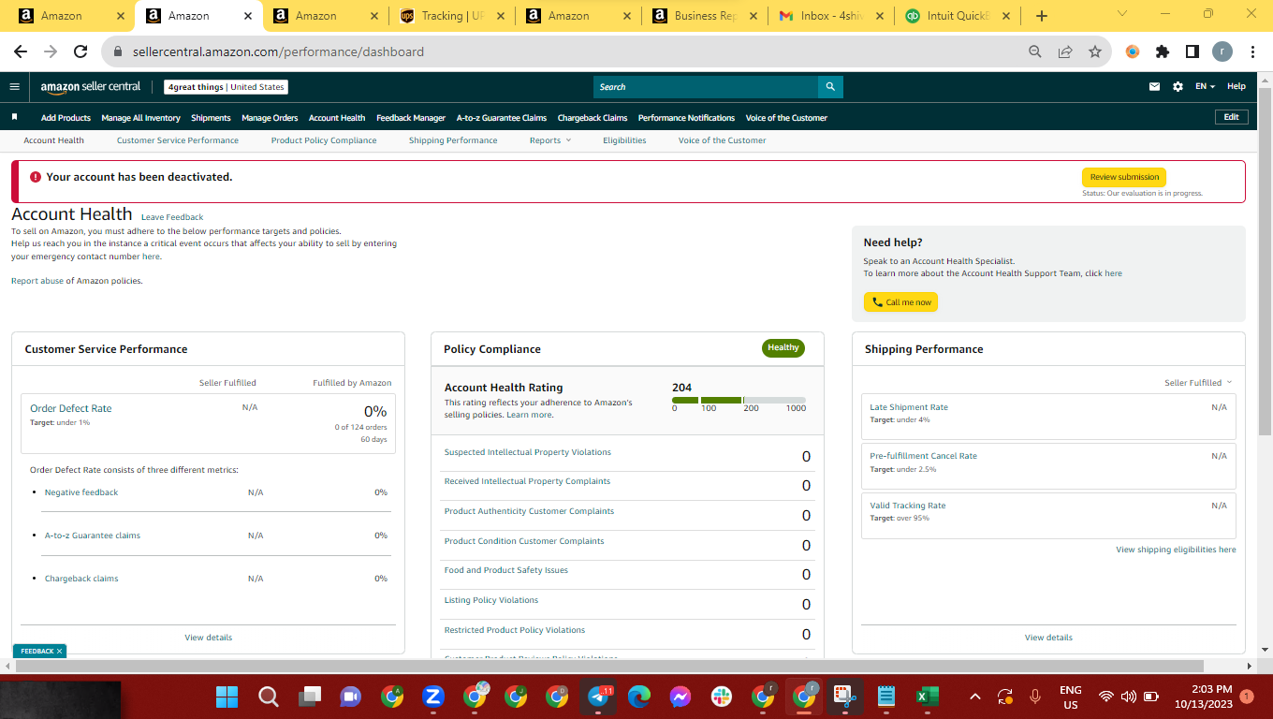
Task: Click the Account Health Rating progress bar
Action: click(x=739, y=400)
